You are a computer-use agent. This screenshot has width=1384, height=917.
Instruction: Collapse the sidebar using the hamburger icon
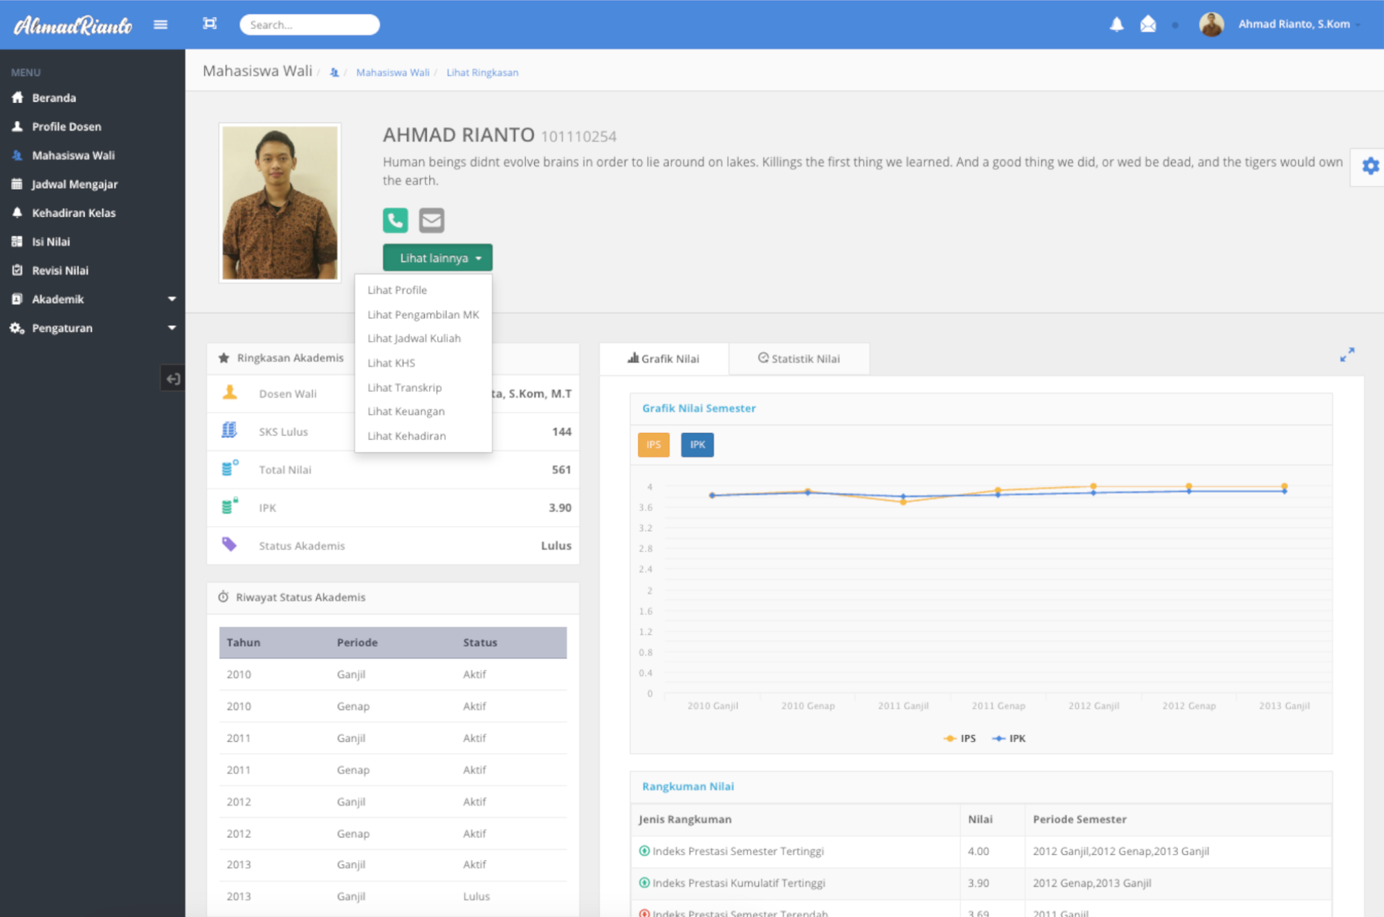coord(161,24)
